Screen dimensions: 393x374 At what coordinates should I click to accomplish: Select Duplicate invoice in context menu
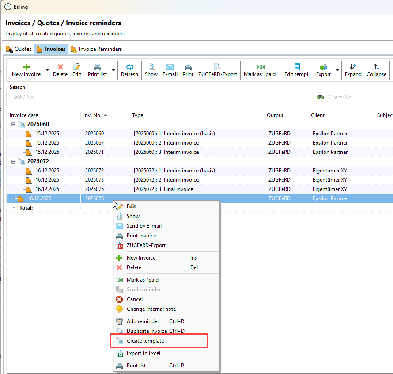point(147,331)
